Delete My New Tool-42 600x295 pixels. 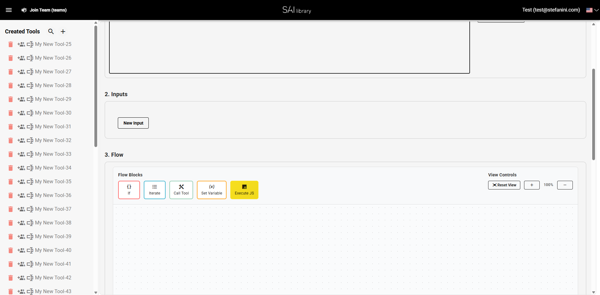point(11,278)
